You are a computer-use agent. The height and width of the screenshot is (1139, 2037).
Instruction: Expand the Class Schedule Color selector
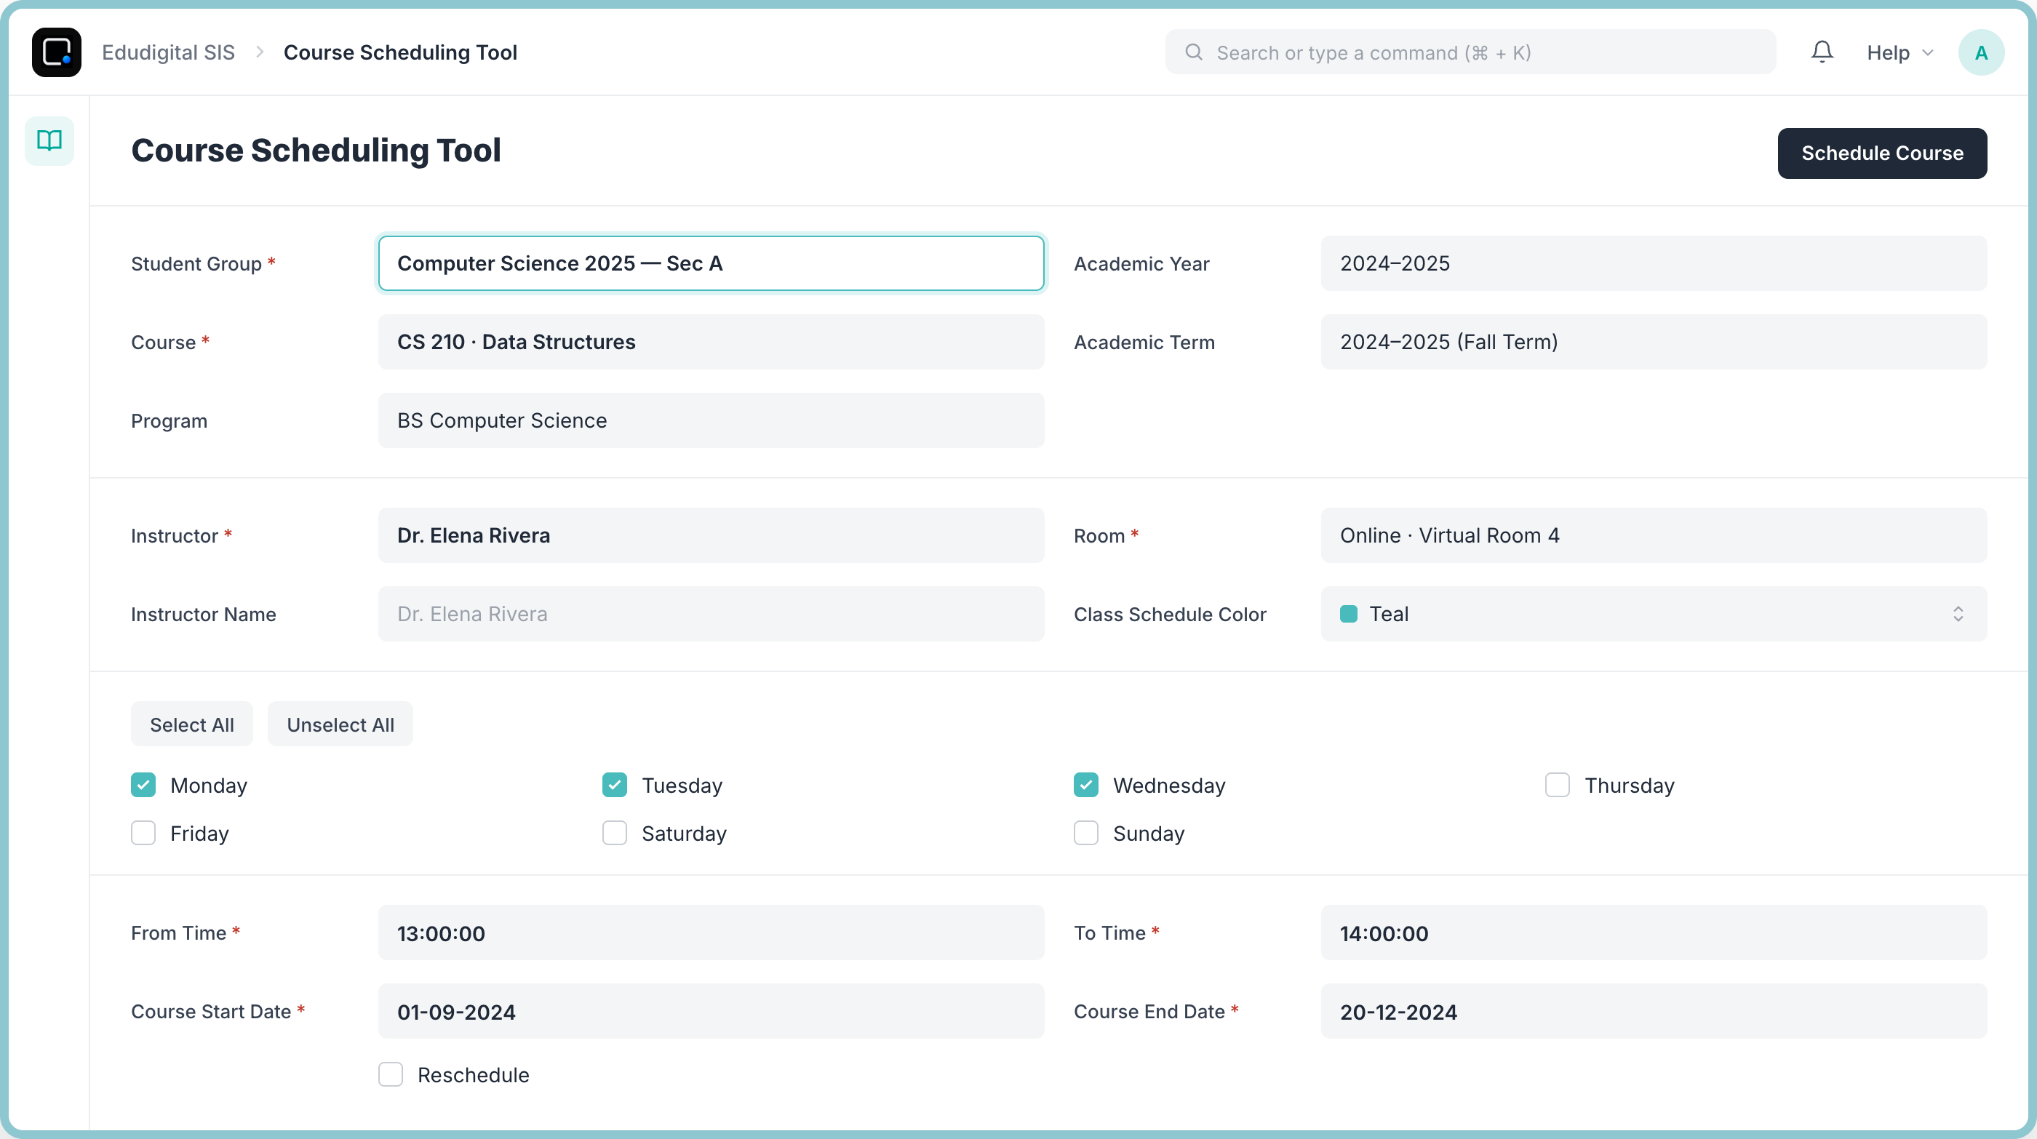[1654, 613]
